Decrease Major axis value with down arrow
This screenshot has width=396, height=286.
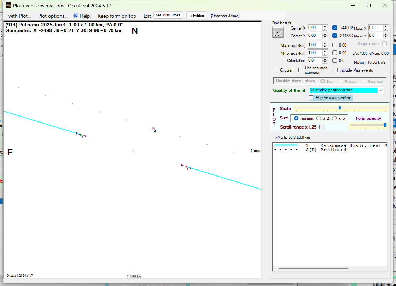pos(325,47)
